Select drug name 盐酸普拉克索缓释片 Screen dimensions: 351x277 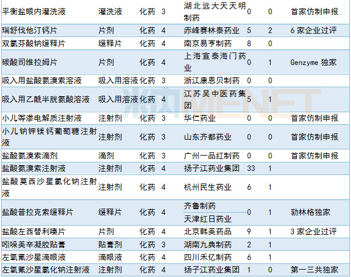click(38, 212)
